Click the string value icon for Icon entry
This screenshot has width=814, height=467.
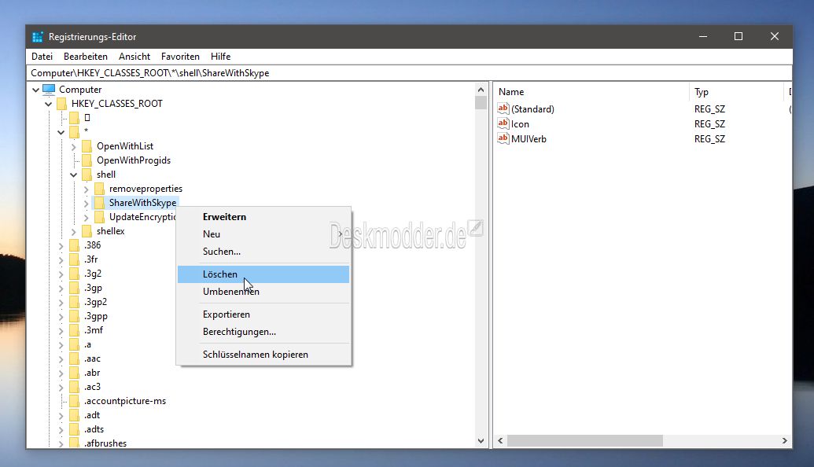pos(503,123)
